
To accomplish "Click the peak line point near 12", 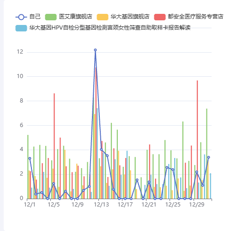I will [x=95, y=50].
